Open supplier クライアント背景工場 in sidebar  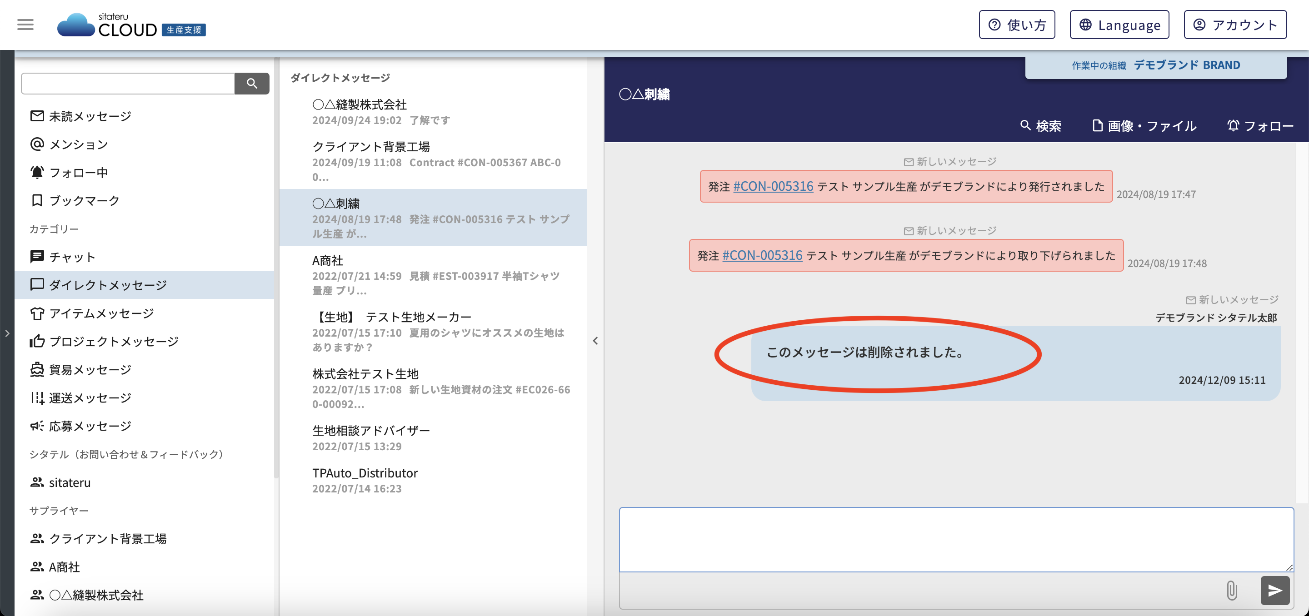[x=144, y=539]
